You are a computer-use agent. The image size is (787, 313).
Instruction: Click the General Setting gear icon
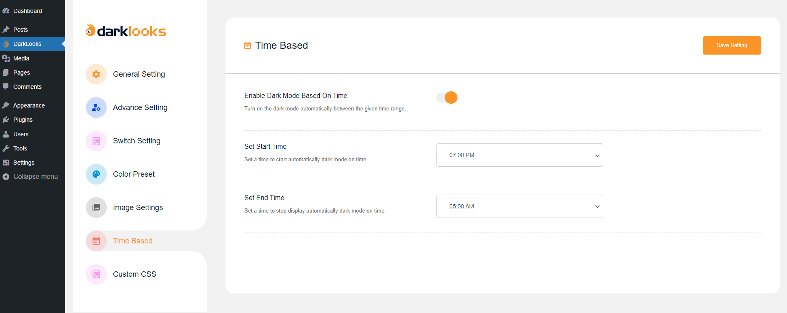click(96, 74)
